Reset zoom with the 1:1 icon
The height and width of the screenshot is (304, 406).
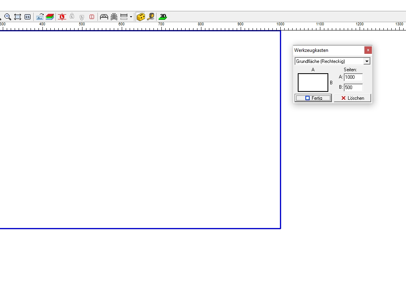click(x=27, y=17)
